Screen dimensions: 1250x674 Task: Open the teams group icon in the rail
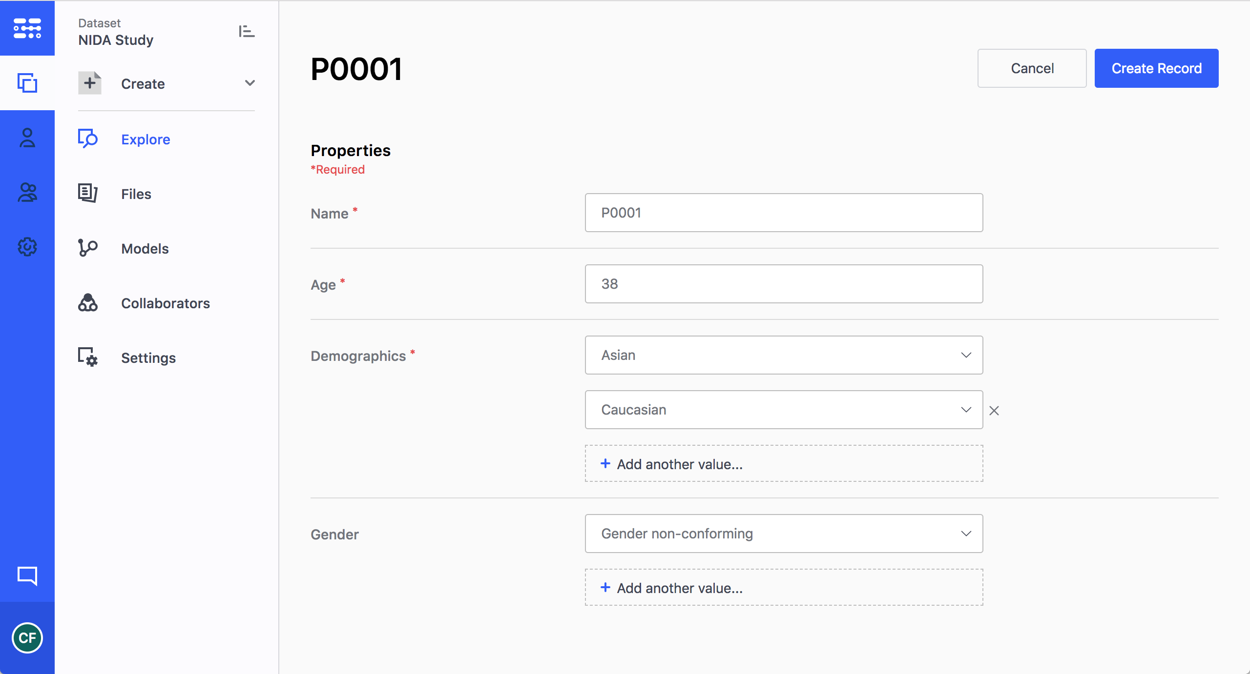tap(27, 193)
